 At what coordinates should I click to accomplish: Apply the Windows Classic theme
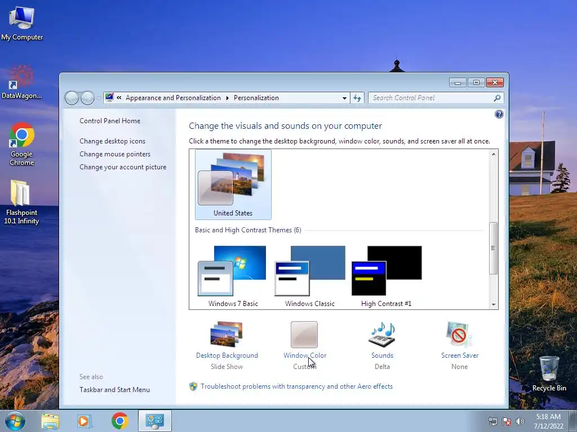click(x=310, y=276)
